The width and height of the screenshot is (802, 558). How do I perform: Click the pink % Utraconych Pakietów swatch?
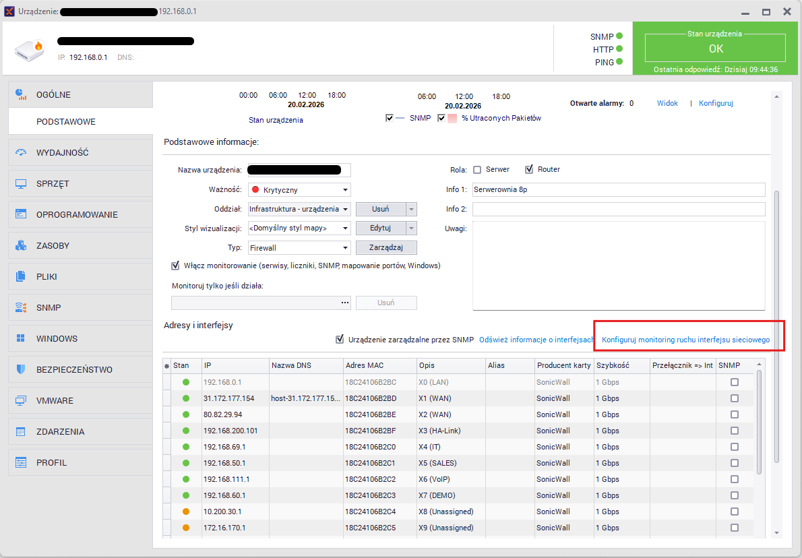pos(453,119)
